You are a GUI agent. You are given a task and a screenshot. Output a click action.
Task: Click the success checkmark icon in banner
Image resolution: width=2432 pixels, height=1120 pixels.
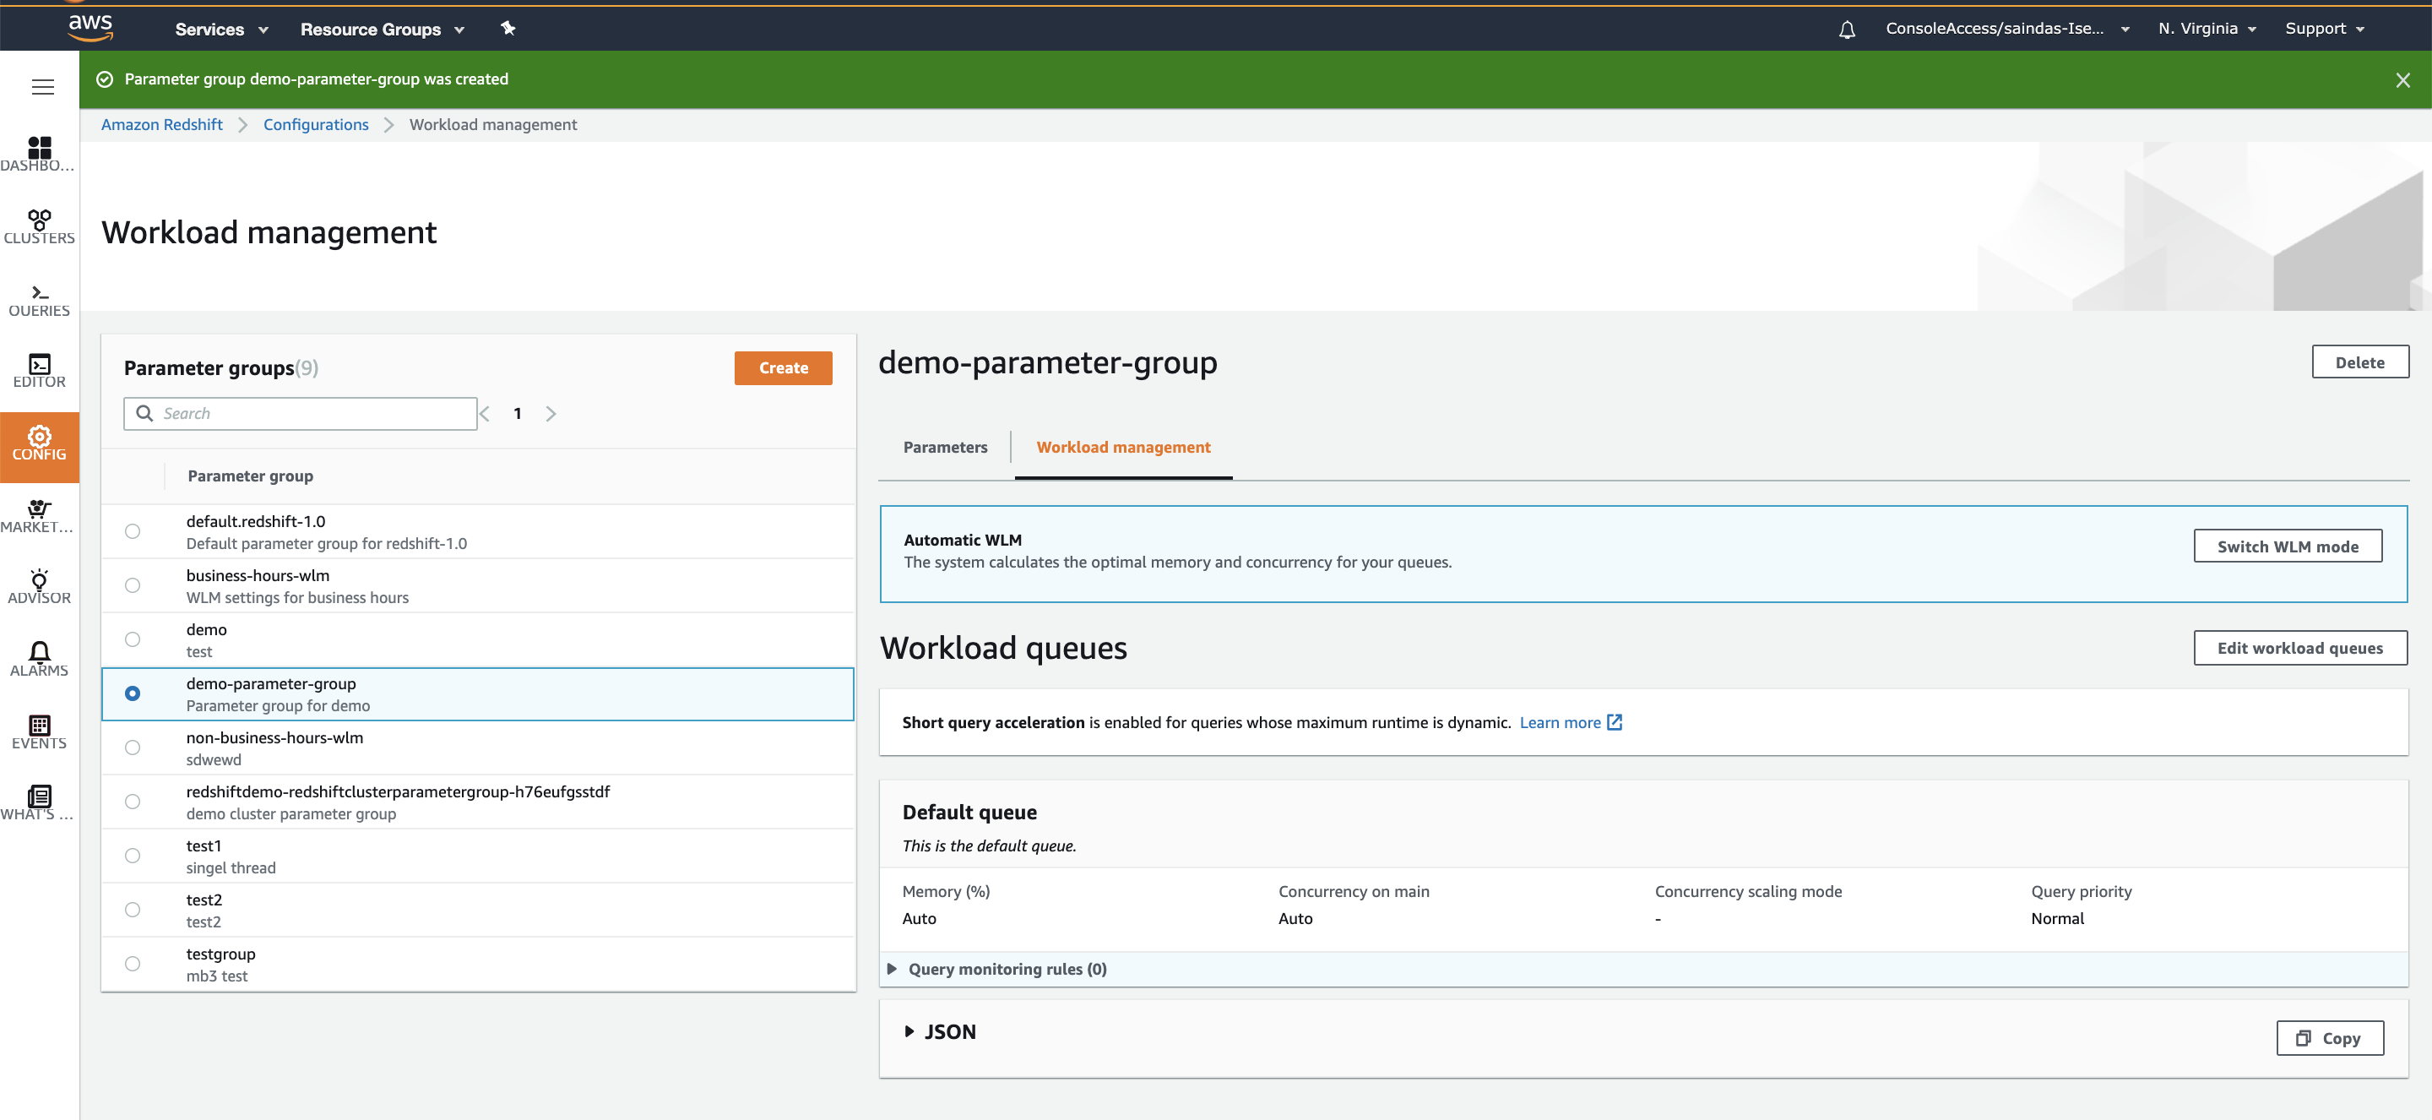tap(105, 79)
